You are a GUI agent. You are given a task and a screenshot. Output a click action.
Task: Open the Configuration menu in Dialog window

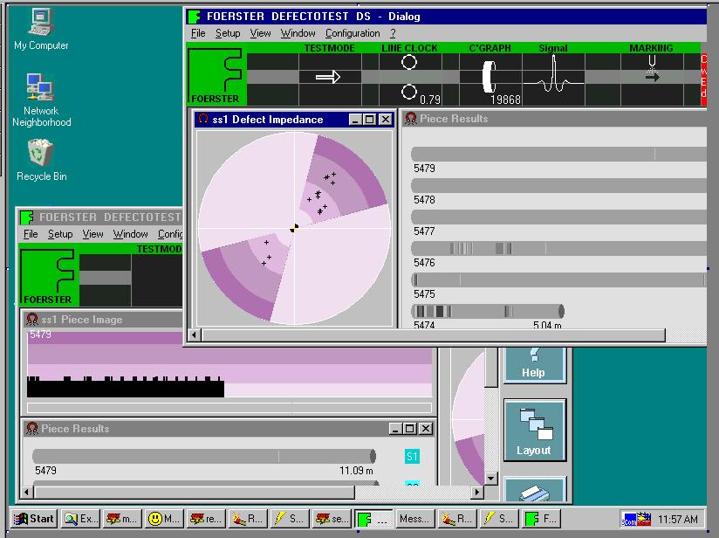tap(353, 33)
